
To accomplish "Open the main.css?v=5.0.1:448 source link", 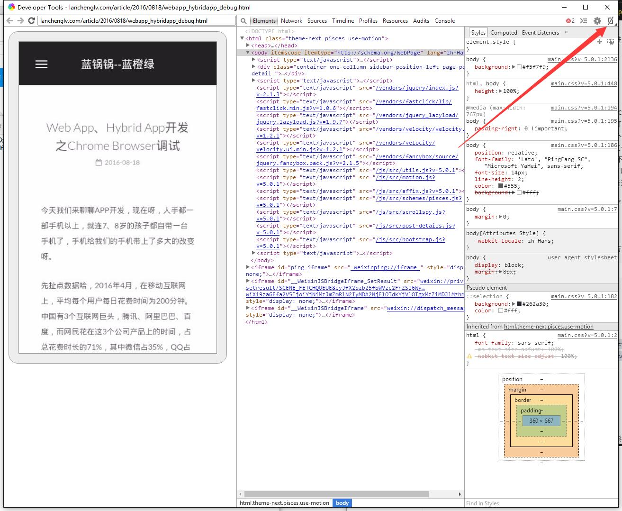I will click(584, 83).
